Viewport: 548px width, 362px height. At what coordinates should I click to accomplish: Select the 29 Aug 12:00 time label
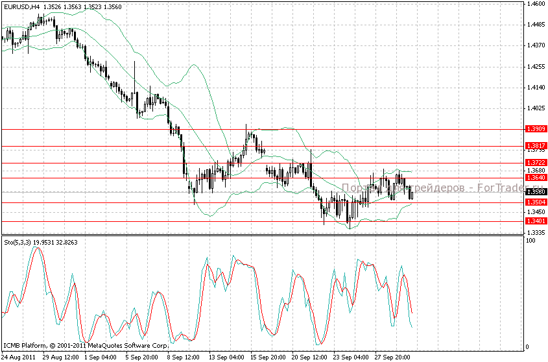pyautogui.click(x=62, y=357)
